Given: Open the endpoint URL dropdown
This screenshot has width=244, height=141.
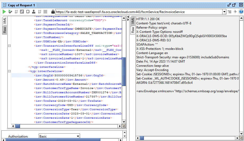Looking at the screenshot, I should (x=224, y=12).
